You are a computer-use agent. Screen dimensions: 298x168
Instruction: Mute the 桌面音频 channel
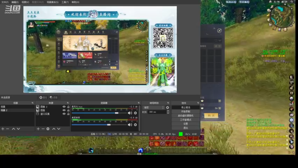(x=130, y=125)
